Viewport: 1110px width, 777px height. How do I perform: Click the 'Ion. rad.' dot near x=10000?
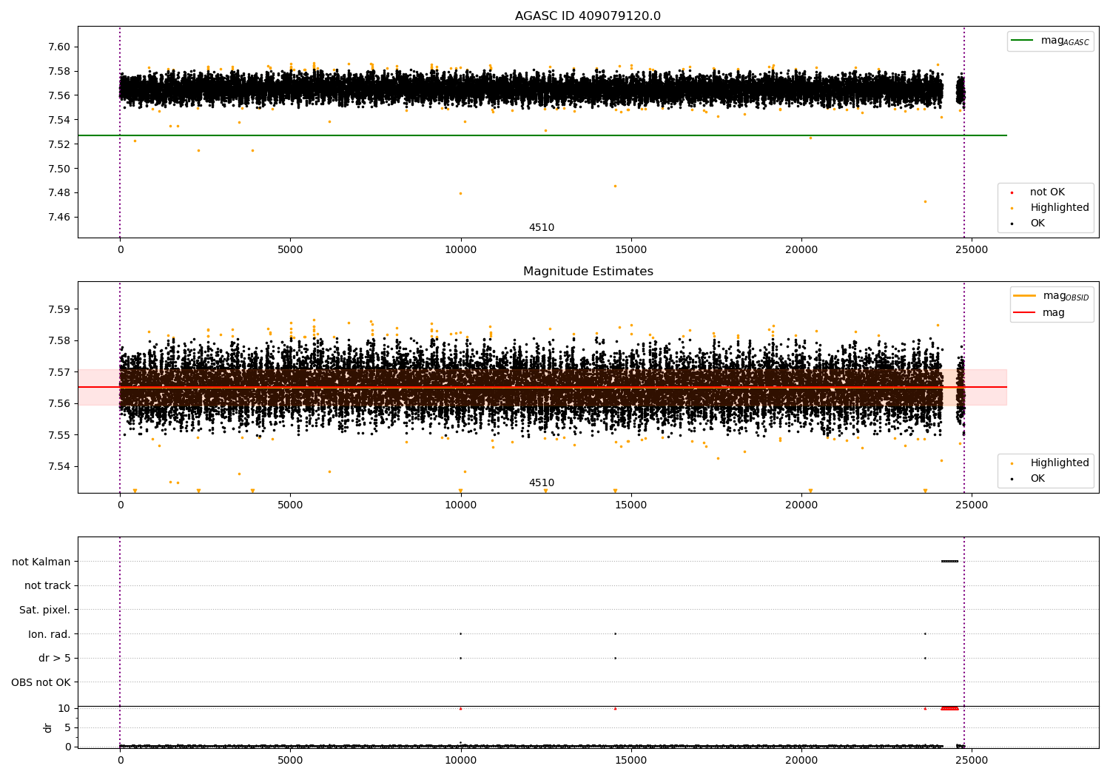pyautogui.click(x=460, y=633)
